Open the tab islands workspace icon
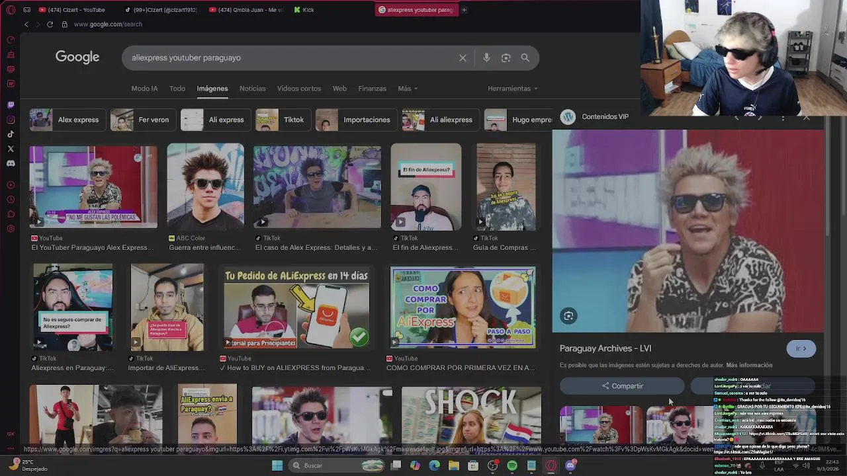Image resolution: width=847 pixels, height=476 pixels. [26, 10]
